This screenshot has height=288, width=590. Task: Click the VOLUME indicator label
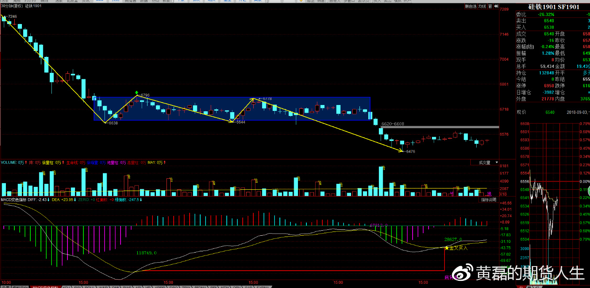tap(8, 162)
